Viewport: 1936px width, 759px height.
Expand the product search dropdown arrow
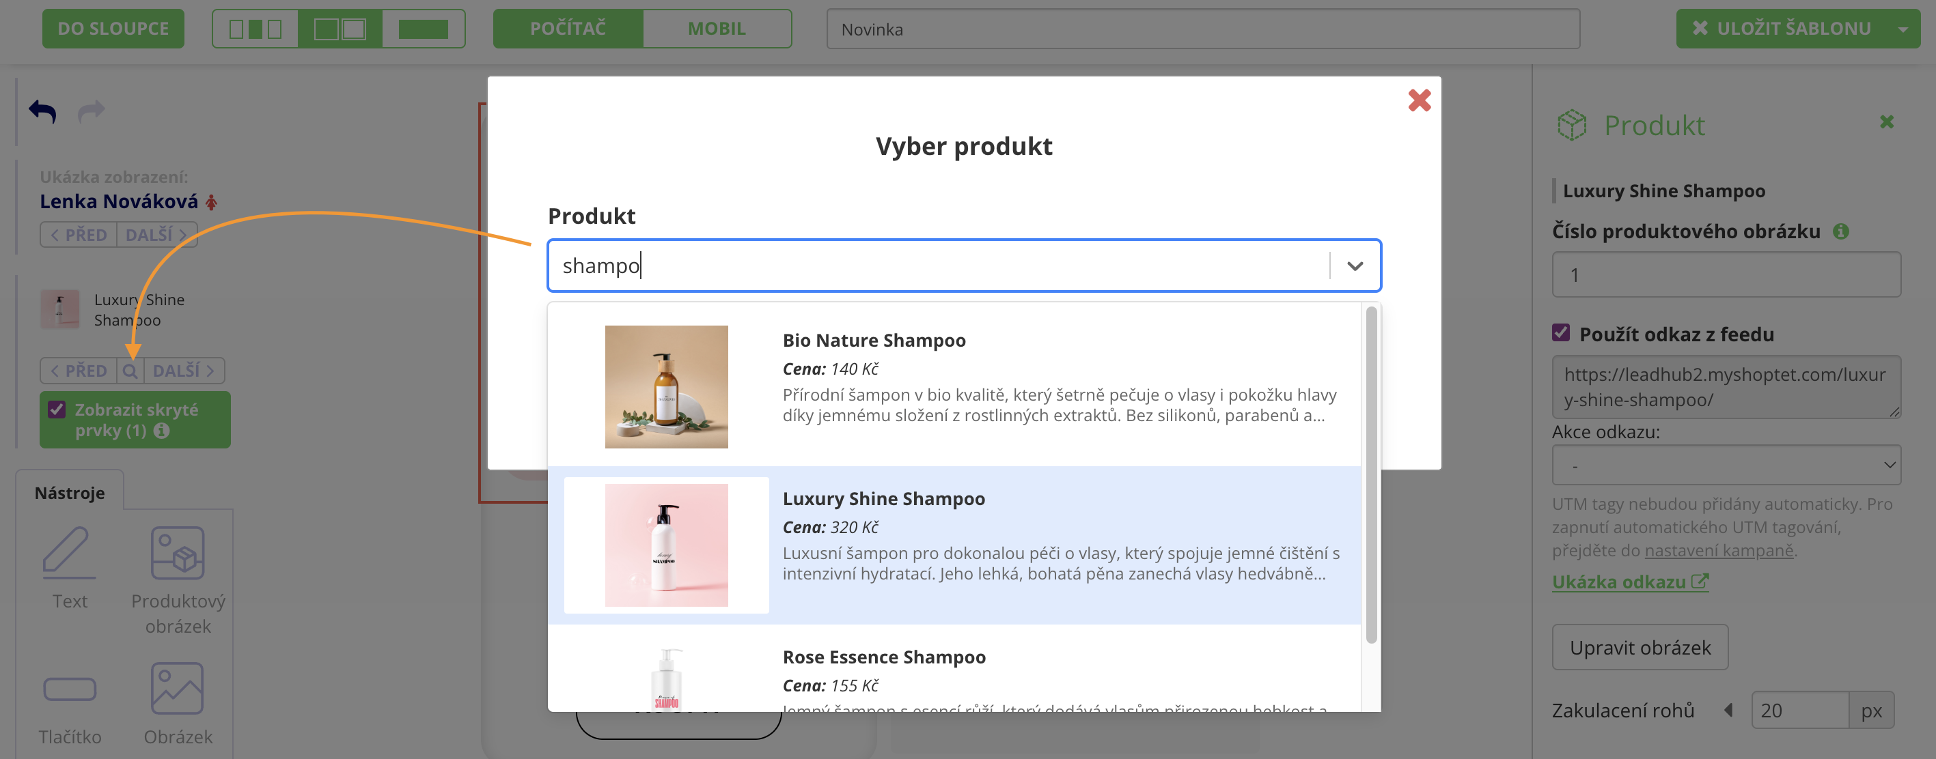click(1354, 266)
